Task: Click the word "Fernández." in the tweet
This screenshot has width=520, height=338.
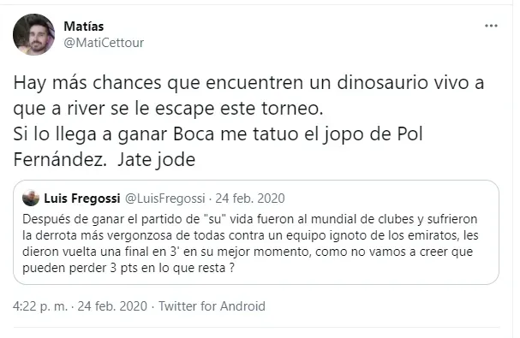Action: point(60,160)
